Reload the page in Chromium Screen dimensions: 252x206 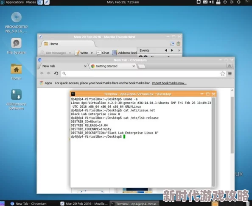[56, 73]
